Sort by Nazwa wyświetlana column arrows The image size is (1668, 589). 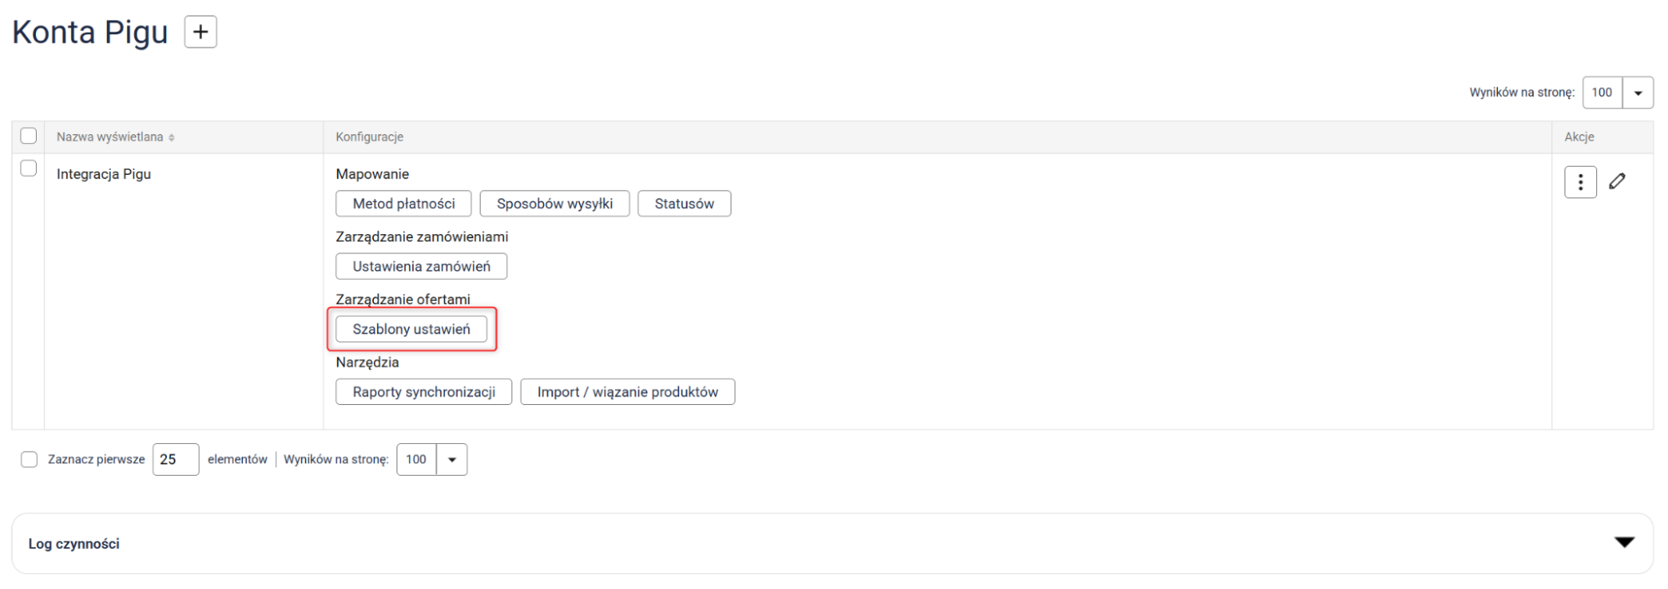tap(171, 137)
